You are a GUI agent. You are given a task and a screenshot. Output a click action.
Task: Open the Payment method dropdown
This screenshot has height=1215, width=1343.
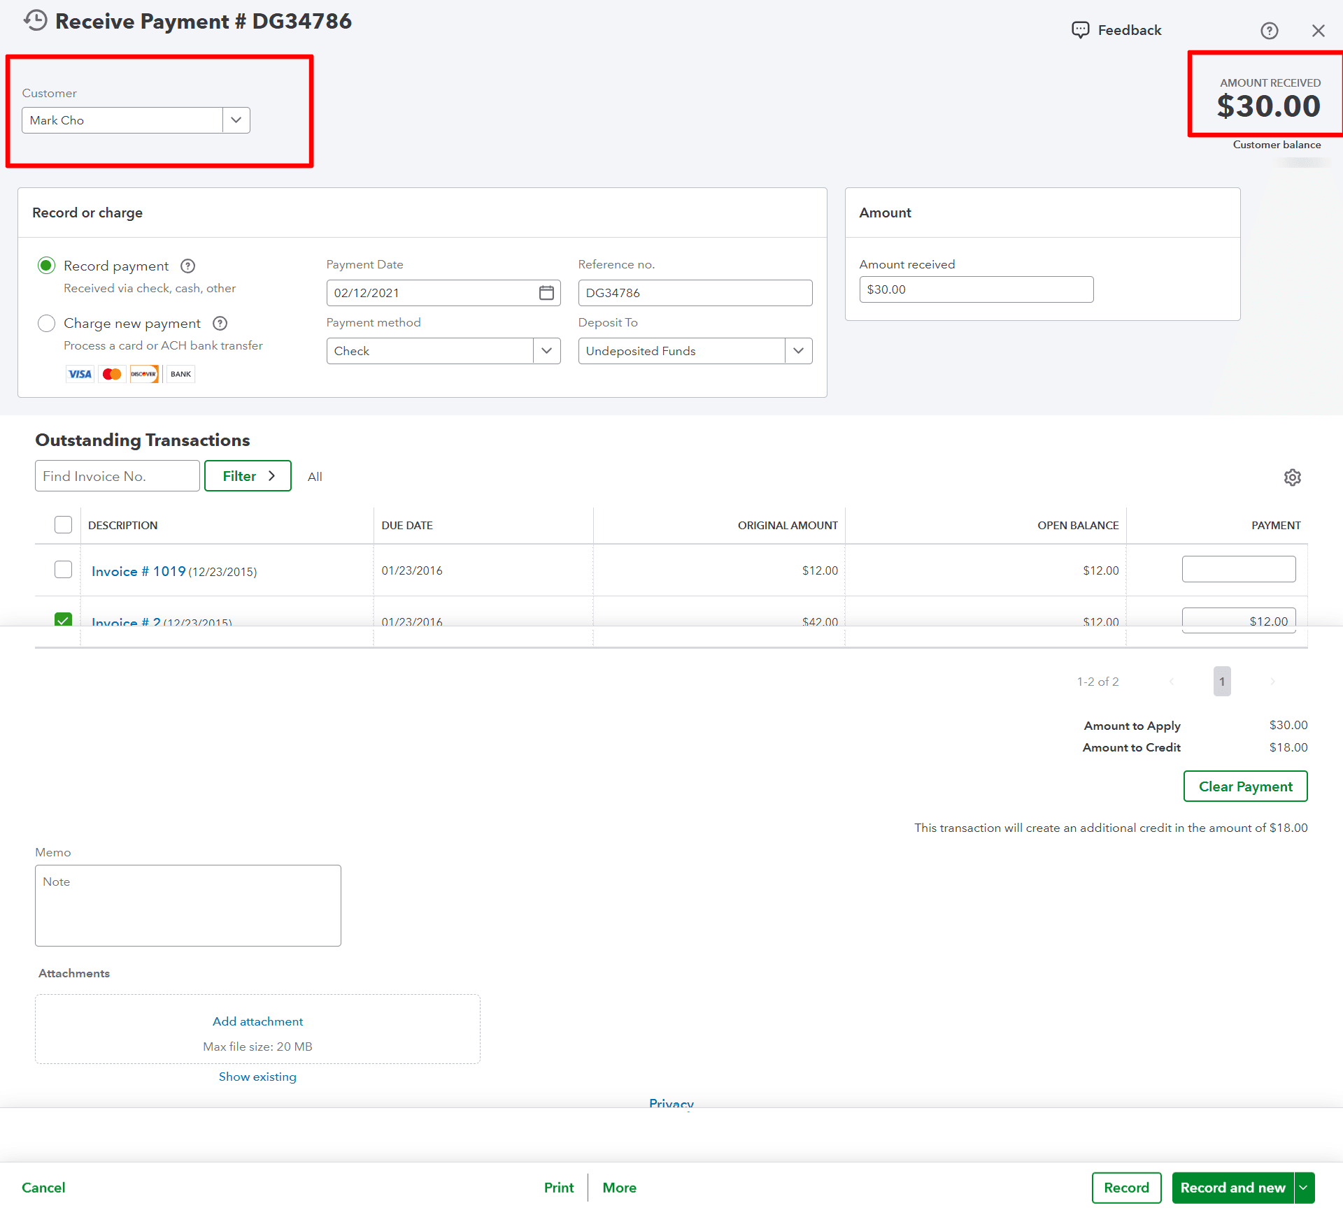click(546, 351)
